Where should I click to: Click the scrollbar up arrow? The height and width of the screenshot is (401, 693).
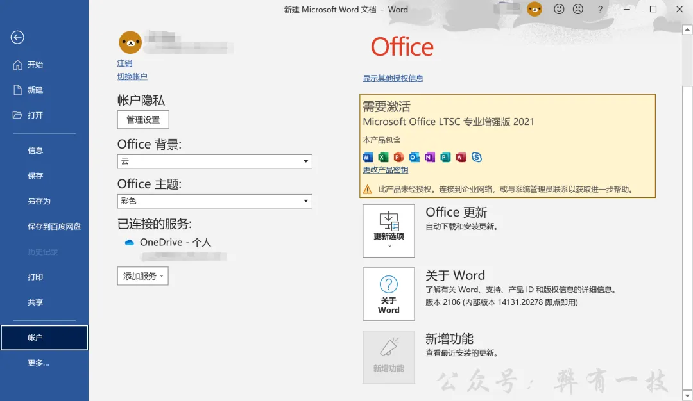point(687,30)
